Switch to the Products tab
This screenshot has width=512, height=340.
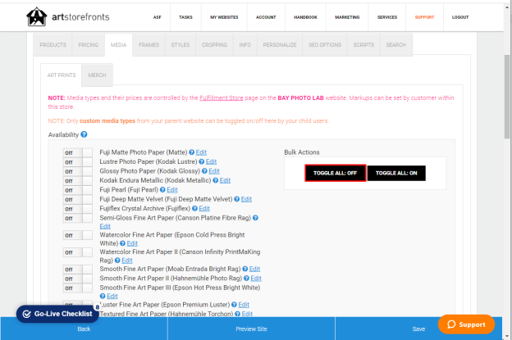tap(53, 45)
